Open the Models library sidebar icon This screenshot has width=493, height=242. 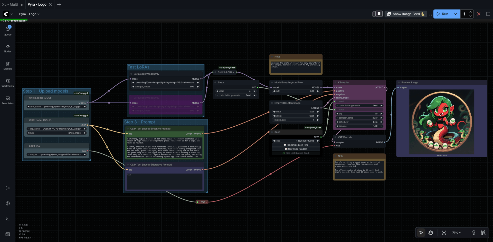point(8,65)
